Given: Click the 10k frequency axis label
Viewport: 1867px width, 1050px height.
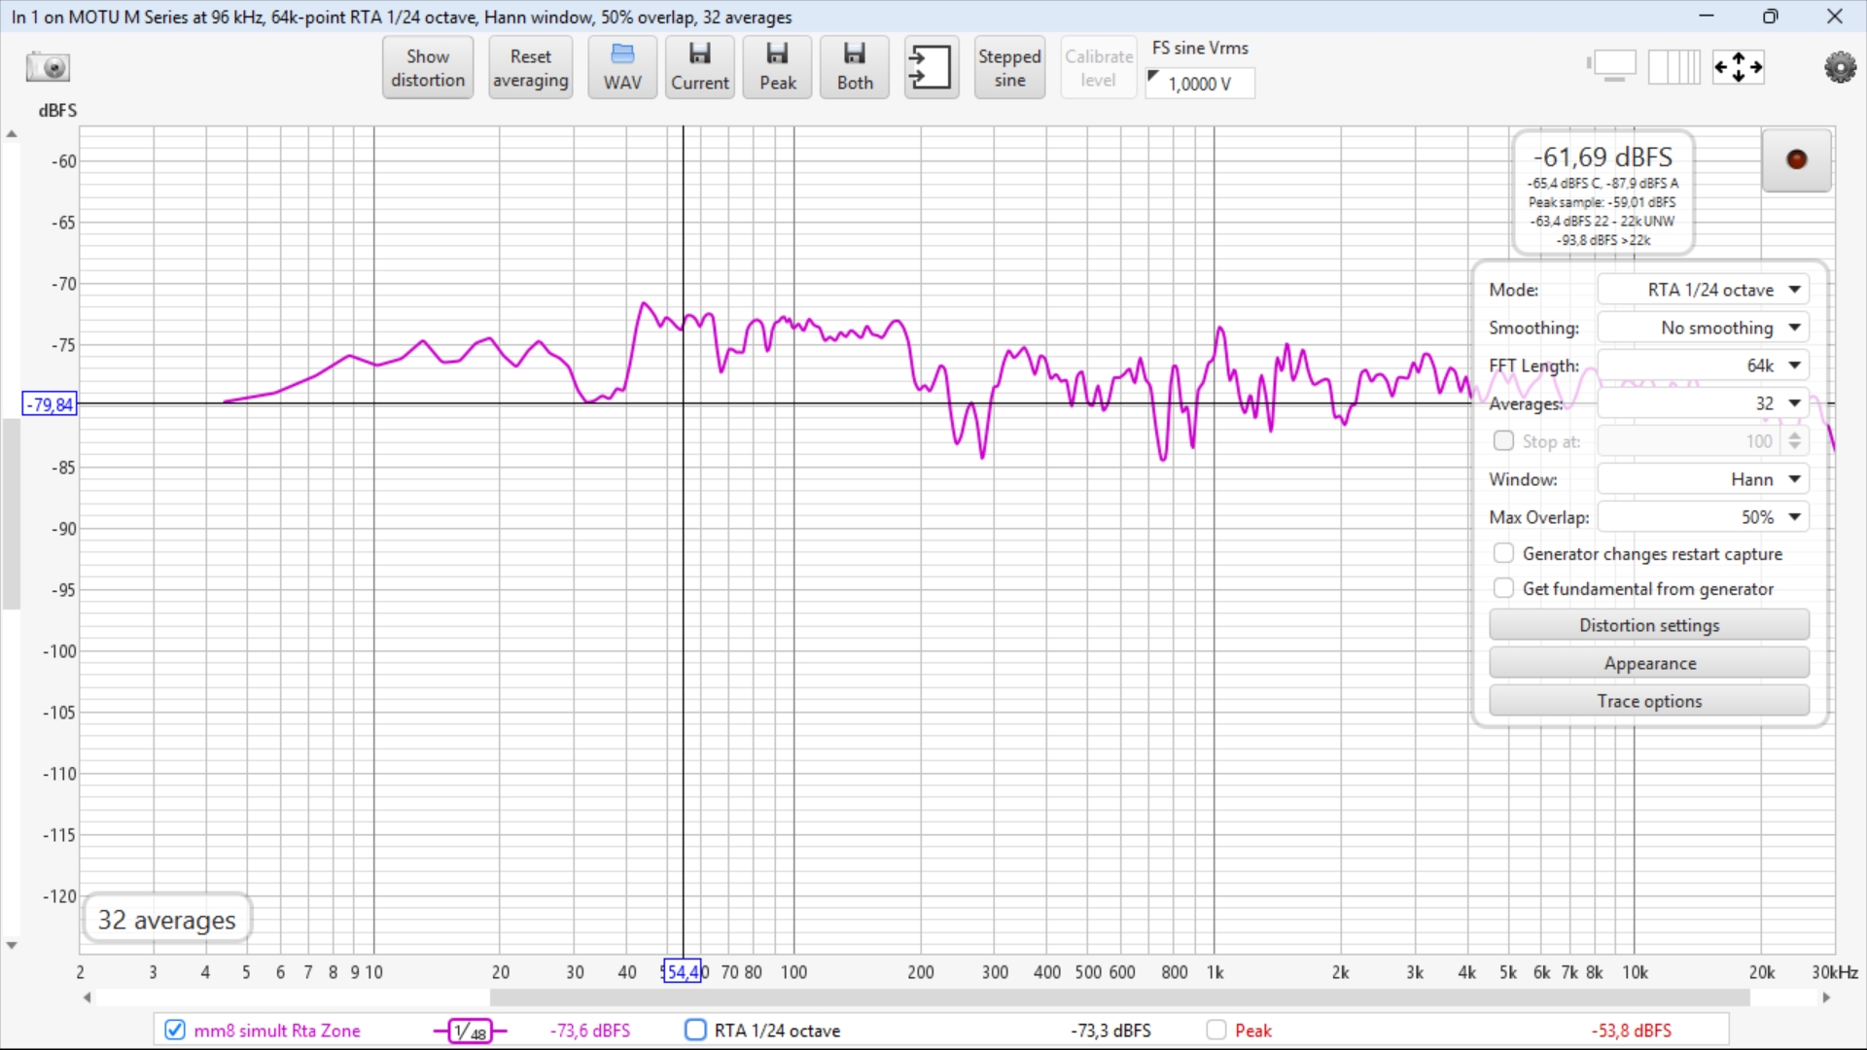Looking at the screenshot, I should (x=1635, y=972).
